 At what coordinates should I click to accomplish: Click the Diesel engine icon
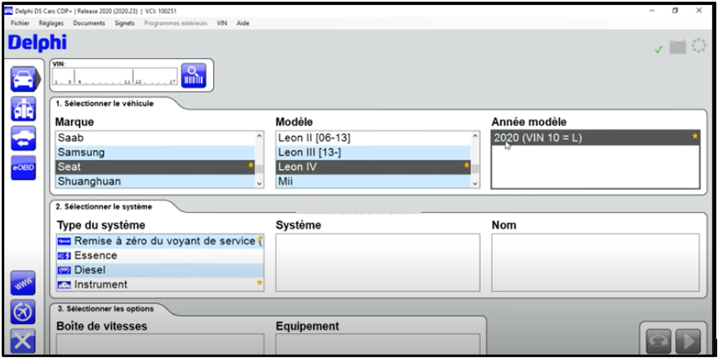click(65, 270)
